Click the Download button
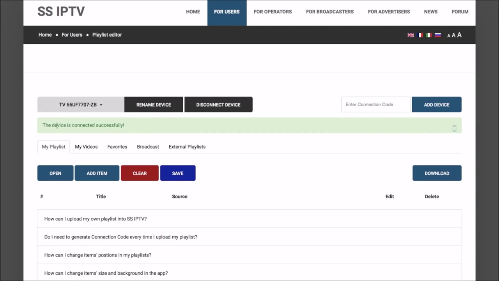The height and width of the screenshot is (281, 499). [x=437, y=173]
